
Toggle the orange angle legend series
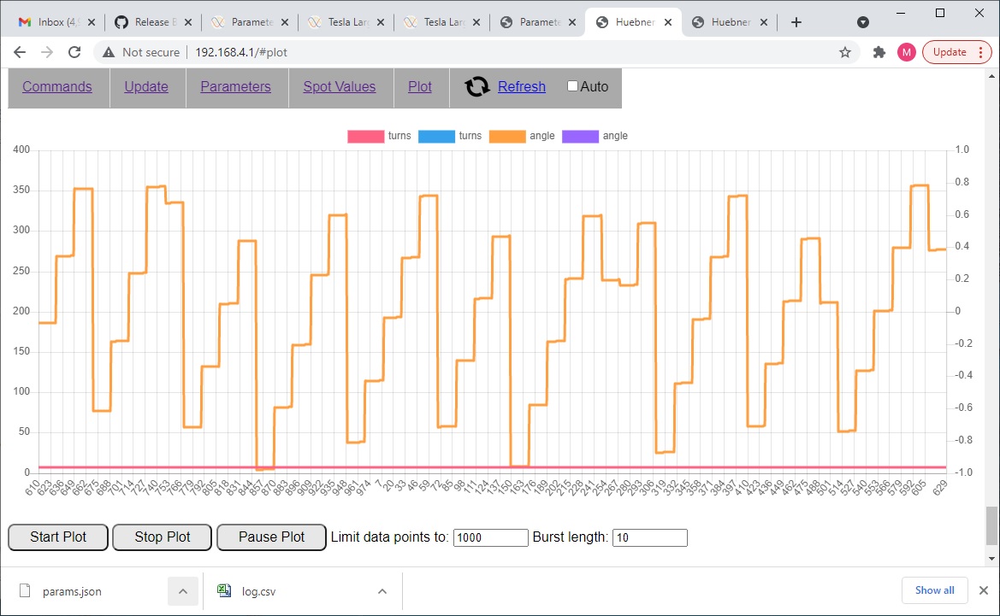507,136
